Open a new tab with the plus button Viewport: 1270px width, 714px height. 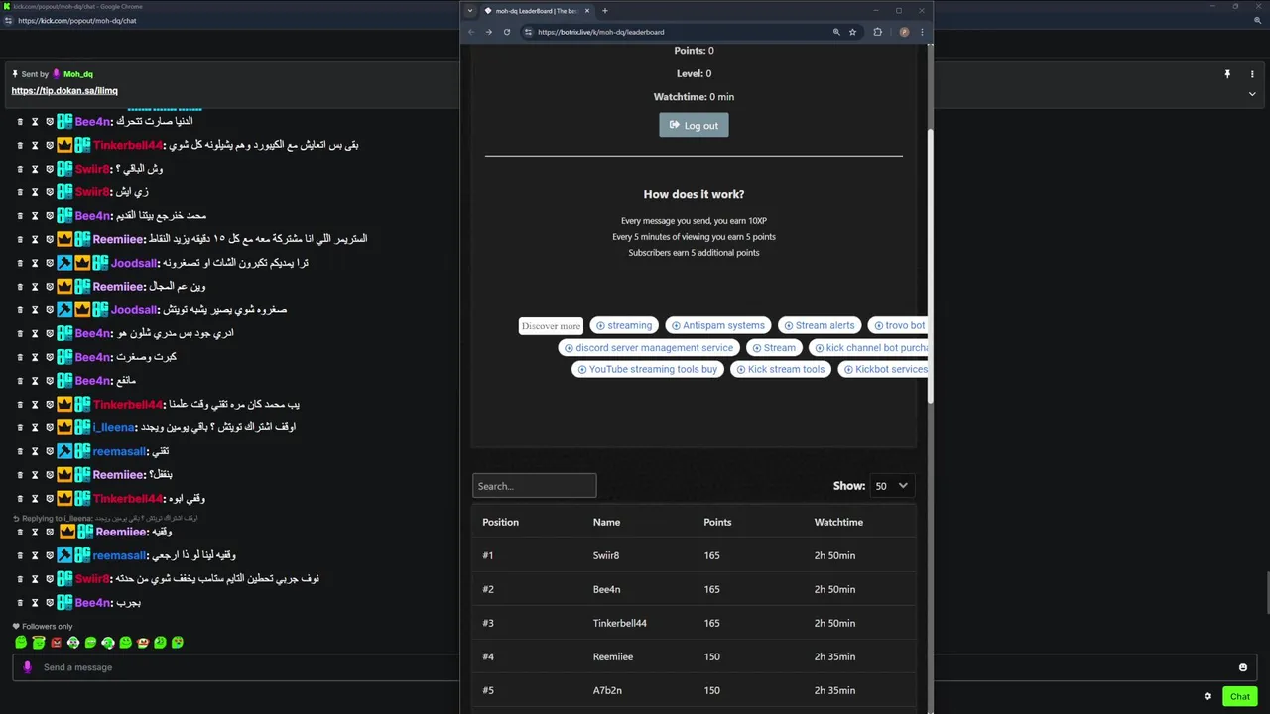point(605,11)
